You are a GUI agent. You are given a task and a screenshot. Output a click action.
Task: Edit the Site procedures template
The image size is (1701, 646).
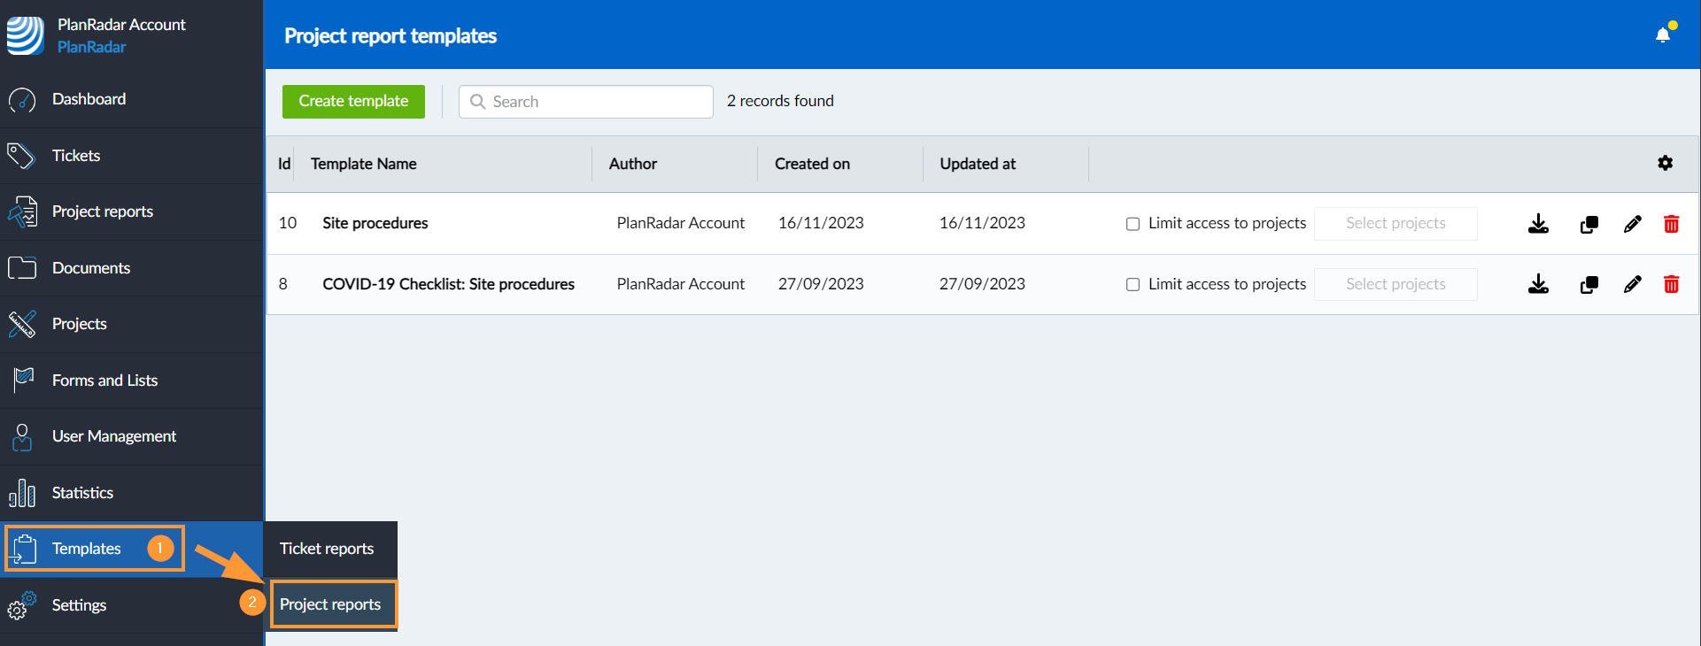pyautogui.click(x=1632, y=224)
